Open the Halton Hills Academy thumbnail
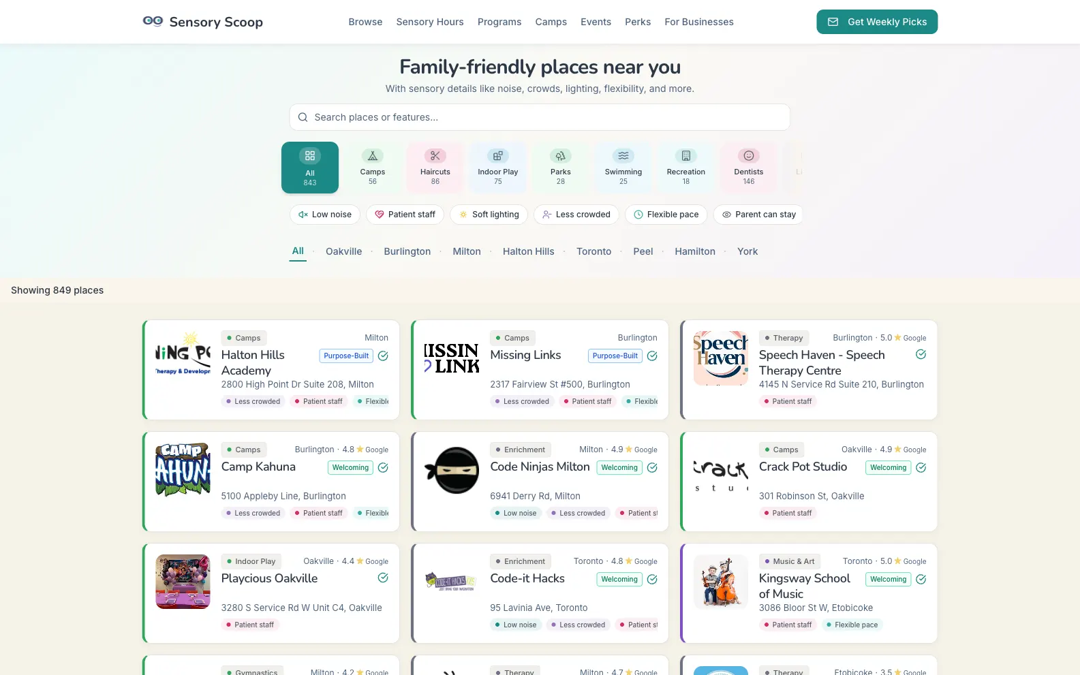Image resolution: width=1080 pixels, height=675 pixels. tap(183, 358)
